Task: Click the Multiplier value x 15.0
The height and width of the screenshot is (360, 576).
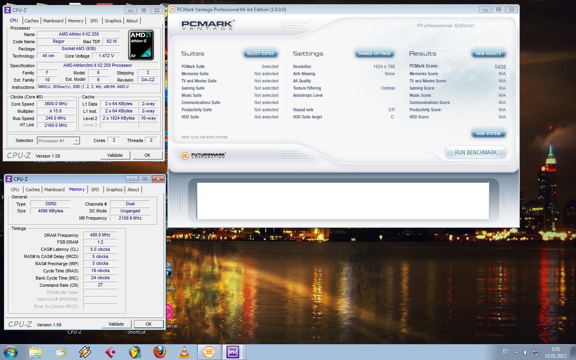Action: [56, 111]
